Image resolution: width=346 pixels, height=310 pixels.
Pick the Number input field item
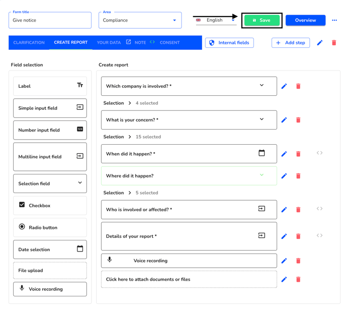click(x=50, y=130)
